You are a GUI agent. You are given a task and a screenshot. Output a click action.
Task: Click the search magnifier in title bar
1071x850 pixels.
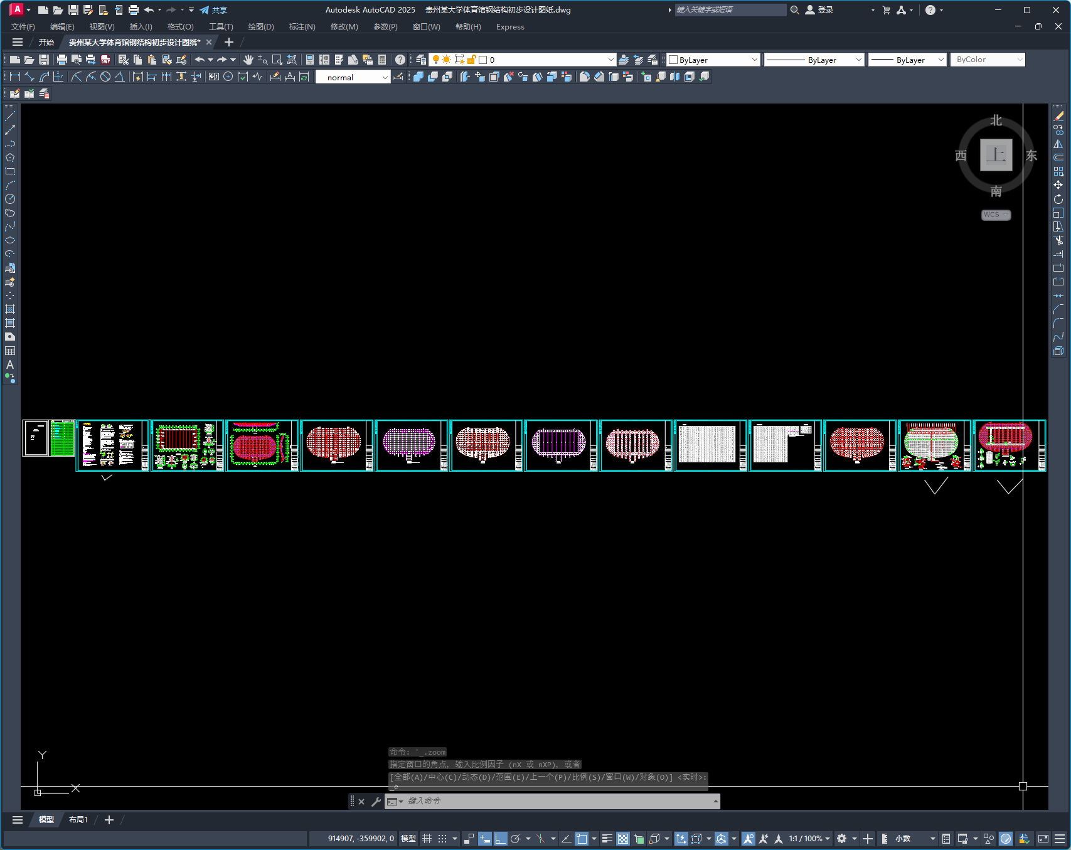pos(795,10)
